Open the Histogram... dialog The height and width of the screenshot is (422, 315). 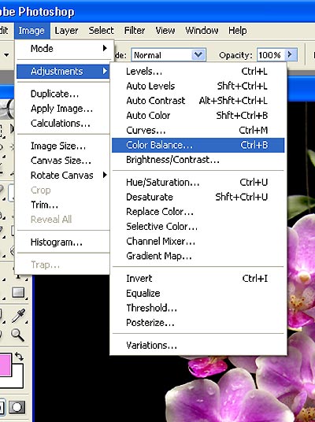pyautogui.click(x=63, y=242)
